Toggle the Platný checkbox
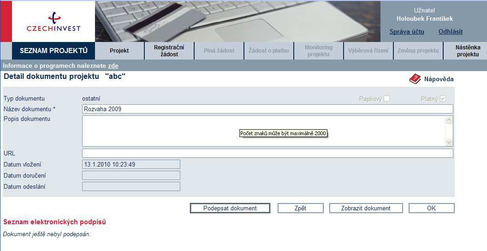Viewport: 487px width, 251px height. pos(443,98)
